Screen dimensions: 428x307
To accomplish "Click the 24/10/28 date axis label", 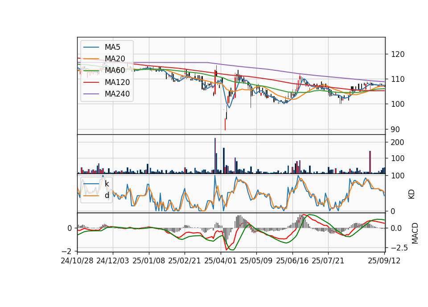I will pyautogui.click(x=77, y=261).
